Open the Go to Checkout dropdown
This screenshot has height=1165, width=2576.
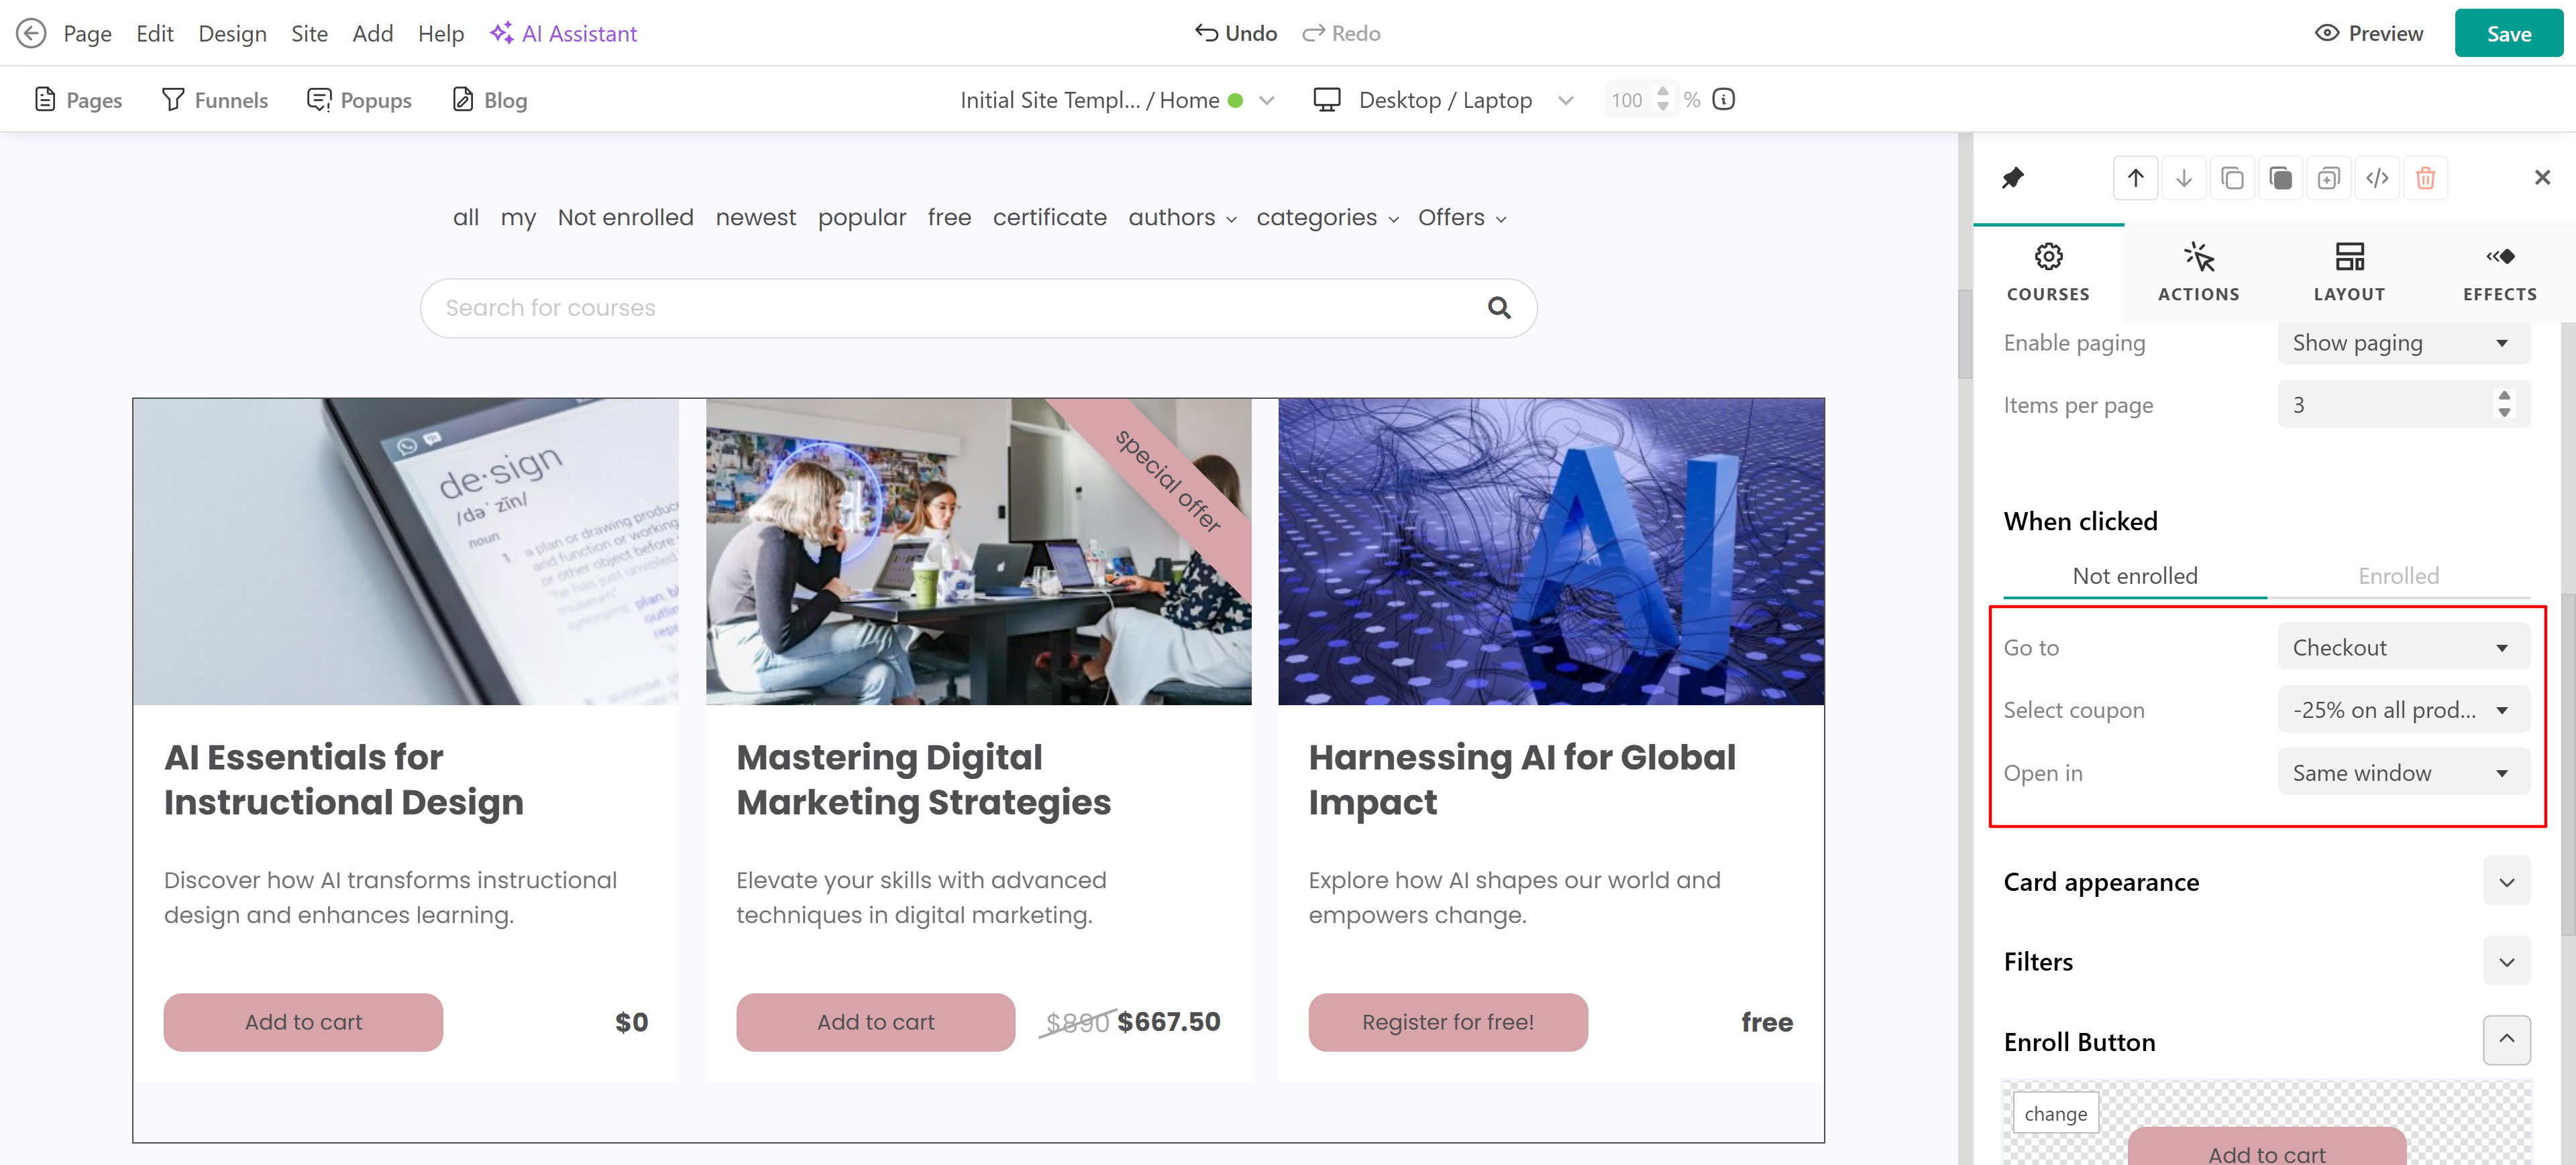pyautogui.click(x=2403, y=646)
